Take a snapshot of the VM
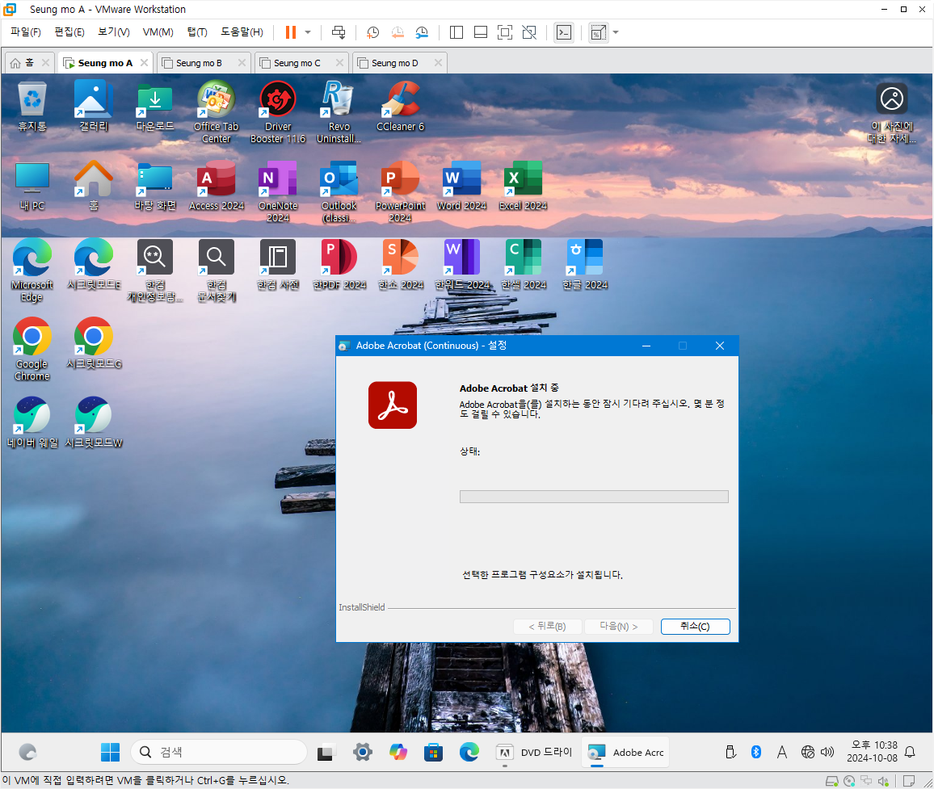Image resolution: width=934 pixels, height=789 pixels. (x=373, y=32)
